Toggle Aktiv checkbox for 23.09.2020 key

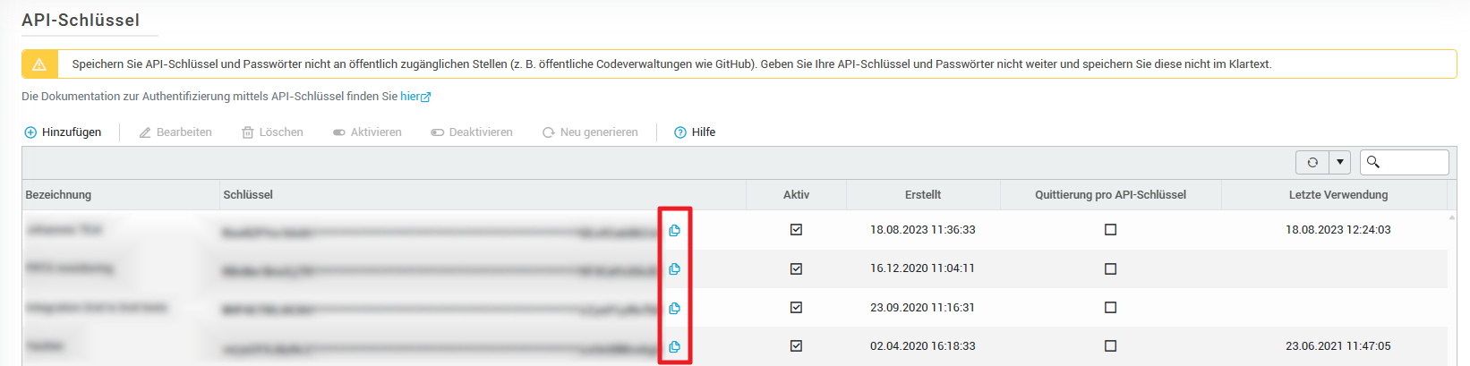coord(796,308)
